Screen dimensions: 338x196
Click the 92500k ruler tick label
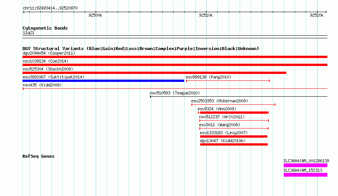[x=95, y=15]
